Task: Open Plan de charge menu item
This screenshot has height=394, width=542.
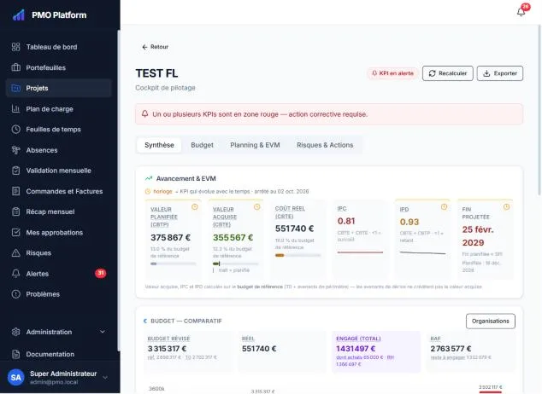Action: 59,109
